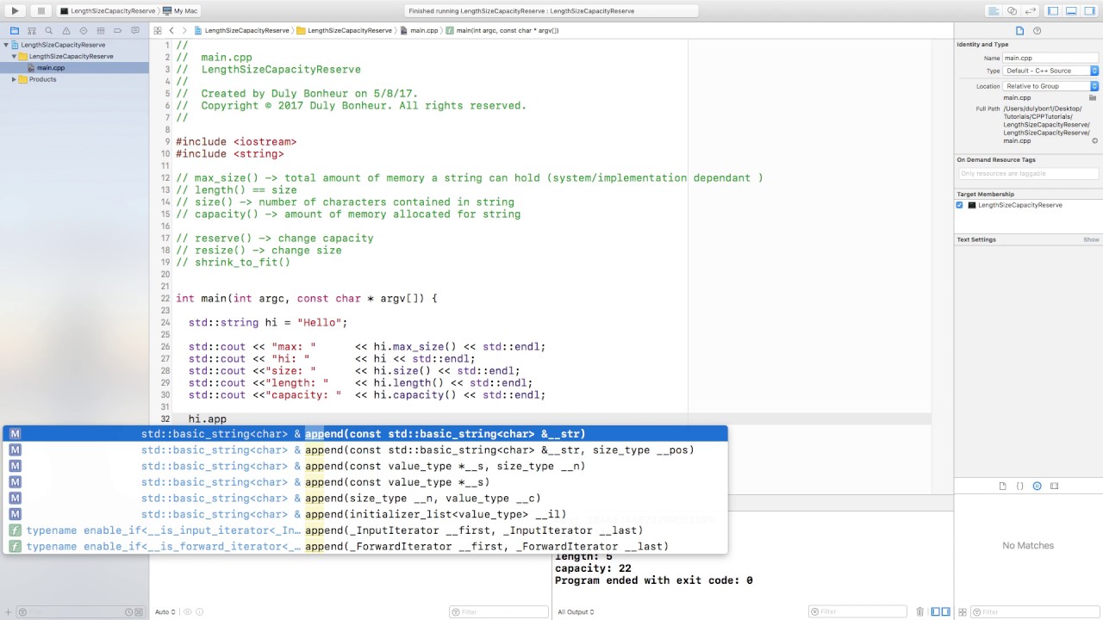
Task: Open the Breakpoint navigator
Action: (x=117, y=30)
